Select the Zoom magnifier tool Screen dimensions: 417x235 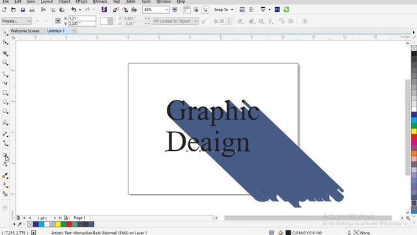(x=5, y=63)
